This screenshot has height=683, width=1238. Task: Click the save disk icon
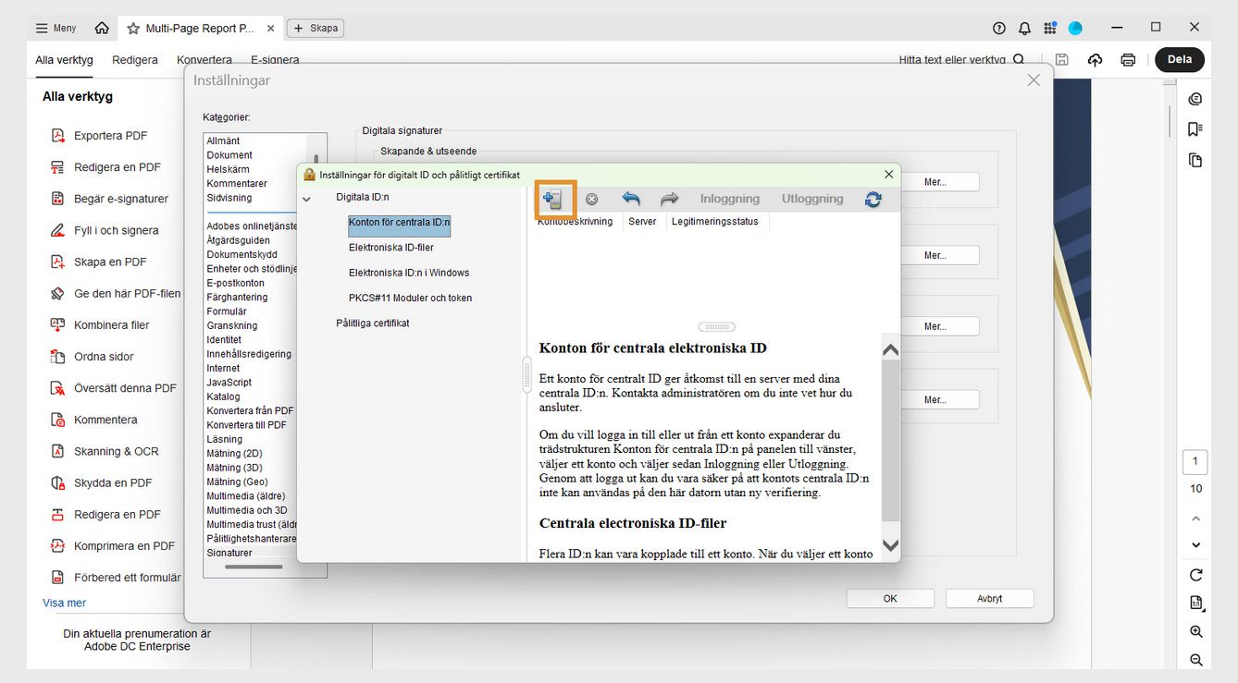coord(1061,59)
